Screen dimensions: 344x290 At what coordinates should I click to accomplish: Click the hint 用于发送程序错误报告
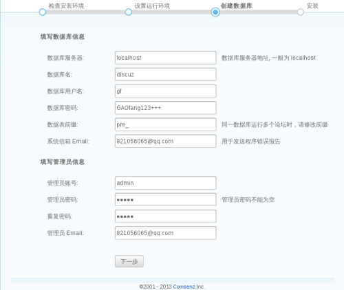251,142
